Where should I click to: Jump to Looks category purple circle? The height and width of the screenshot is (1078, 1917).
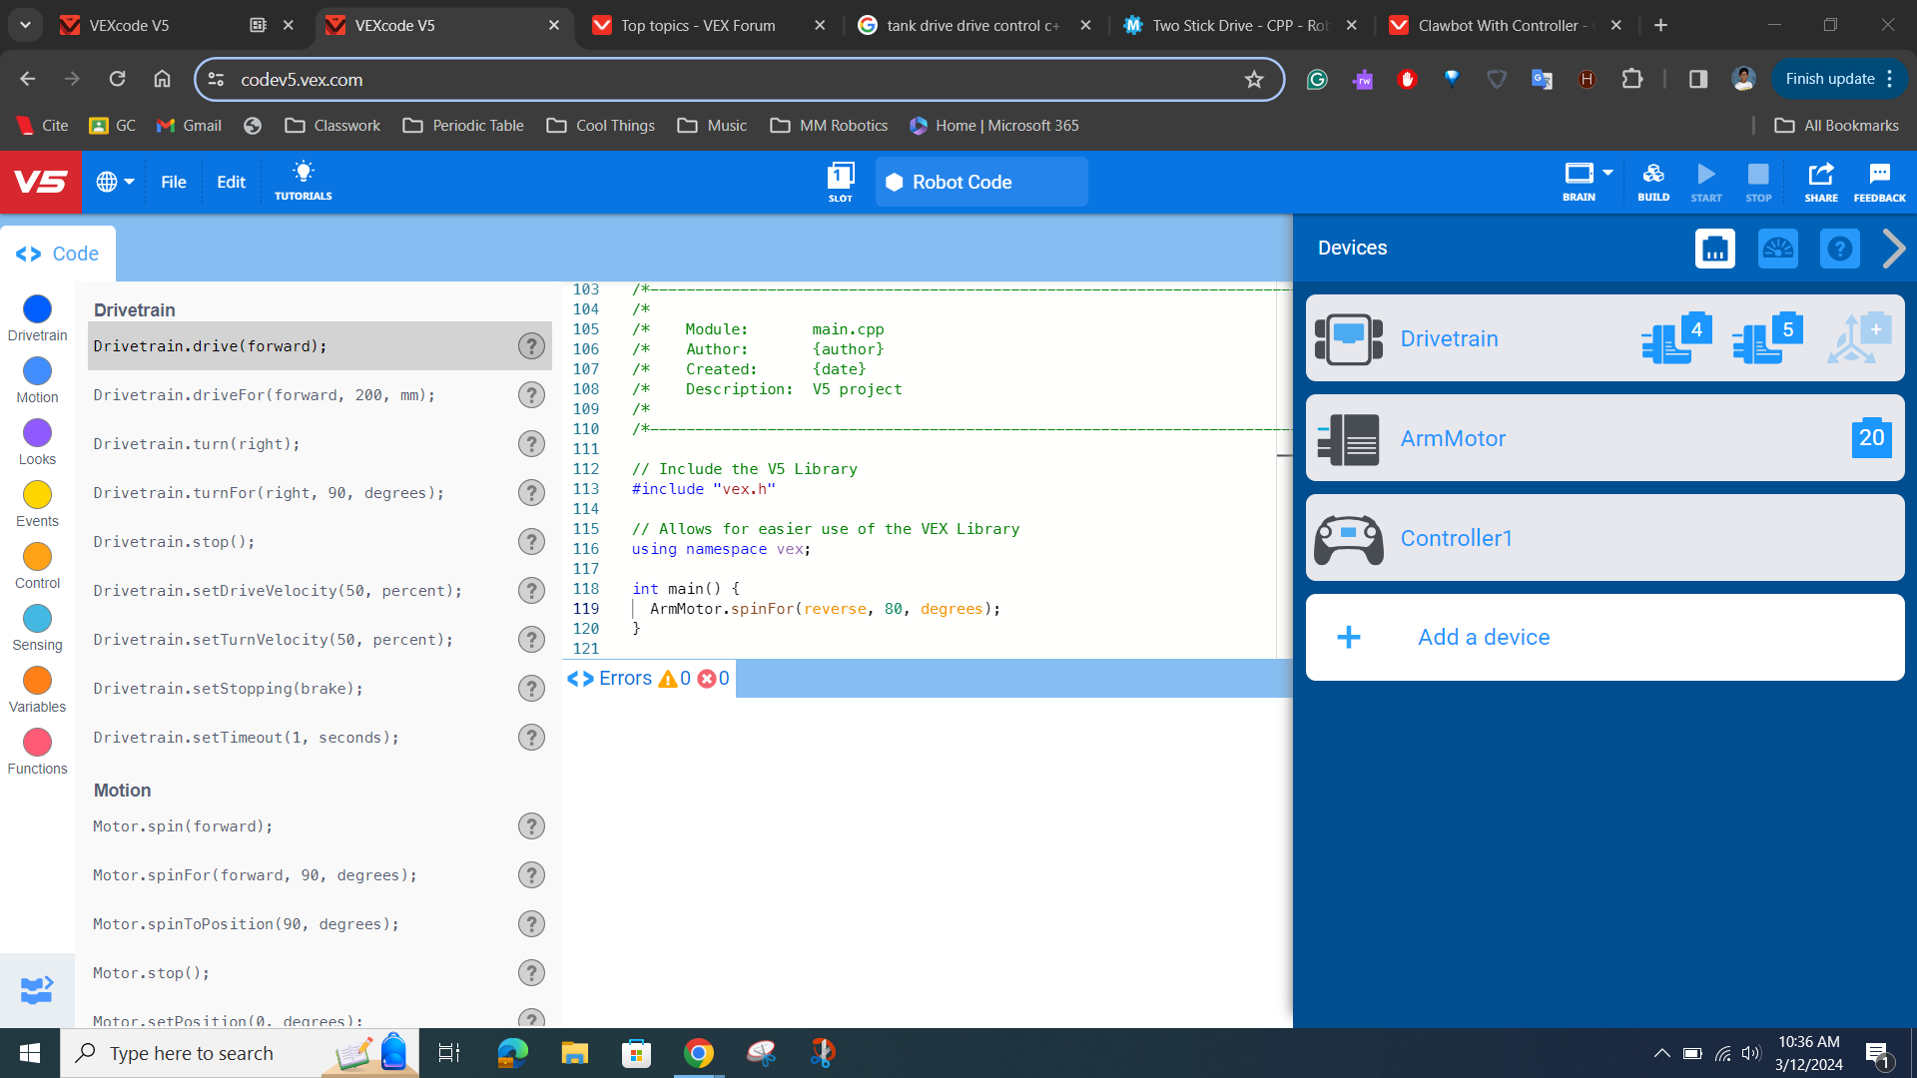37,433
